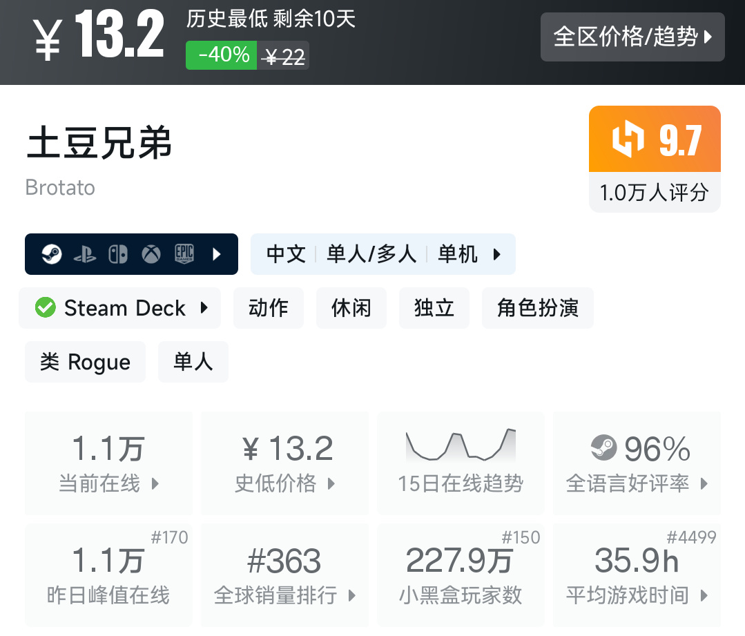Image resolution: width=745 pixels, height=636 pixels.
Task: Expand the platform list arrow
Action: [217, 254]
